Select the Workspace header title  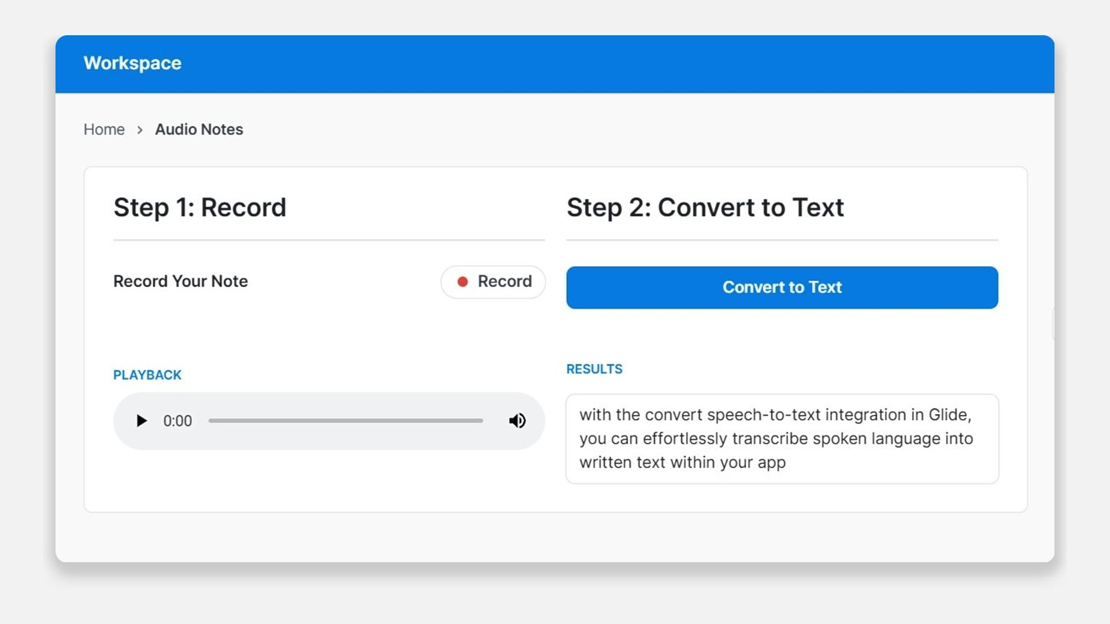[x=132, y=63]
